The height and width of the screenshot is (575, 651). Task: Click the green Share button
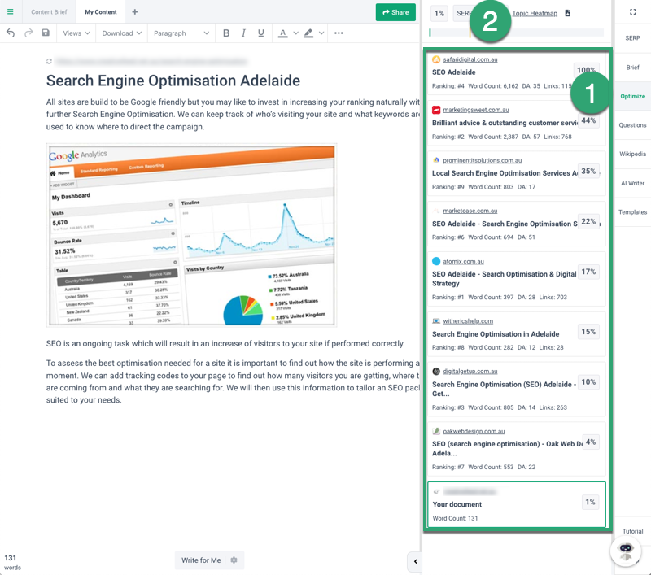point(395,12)
